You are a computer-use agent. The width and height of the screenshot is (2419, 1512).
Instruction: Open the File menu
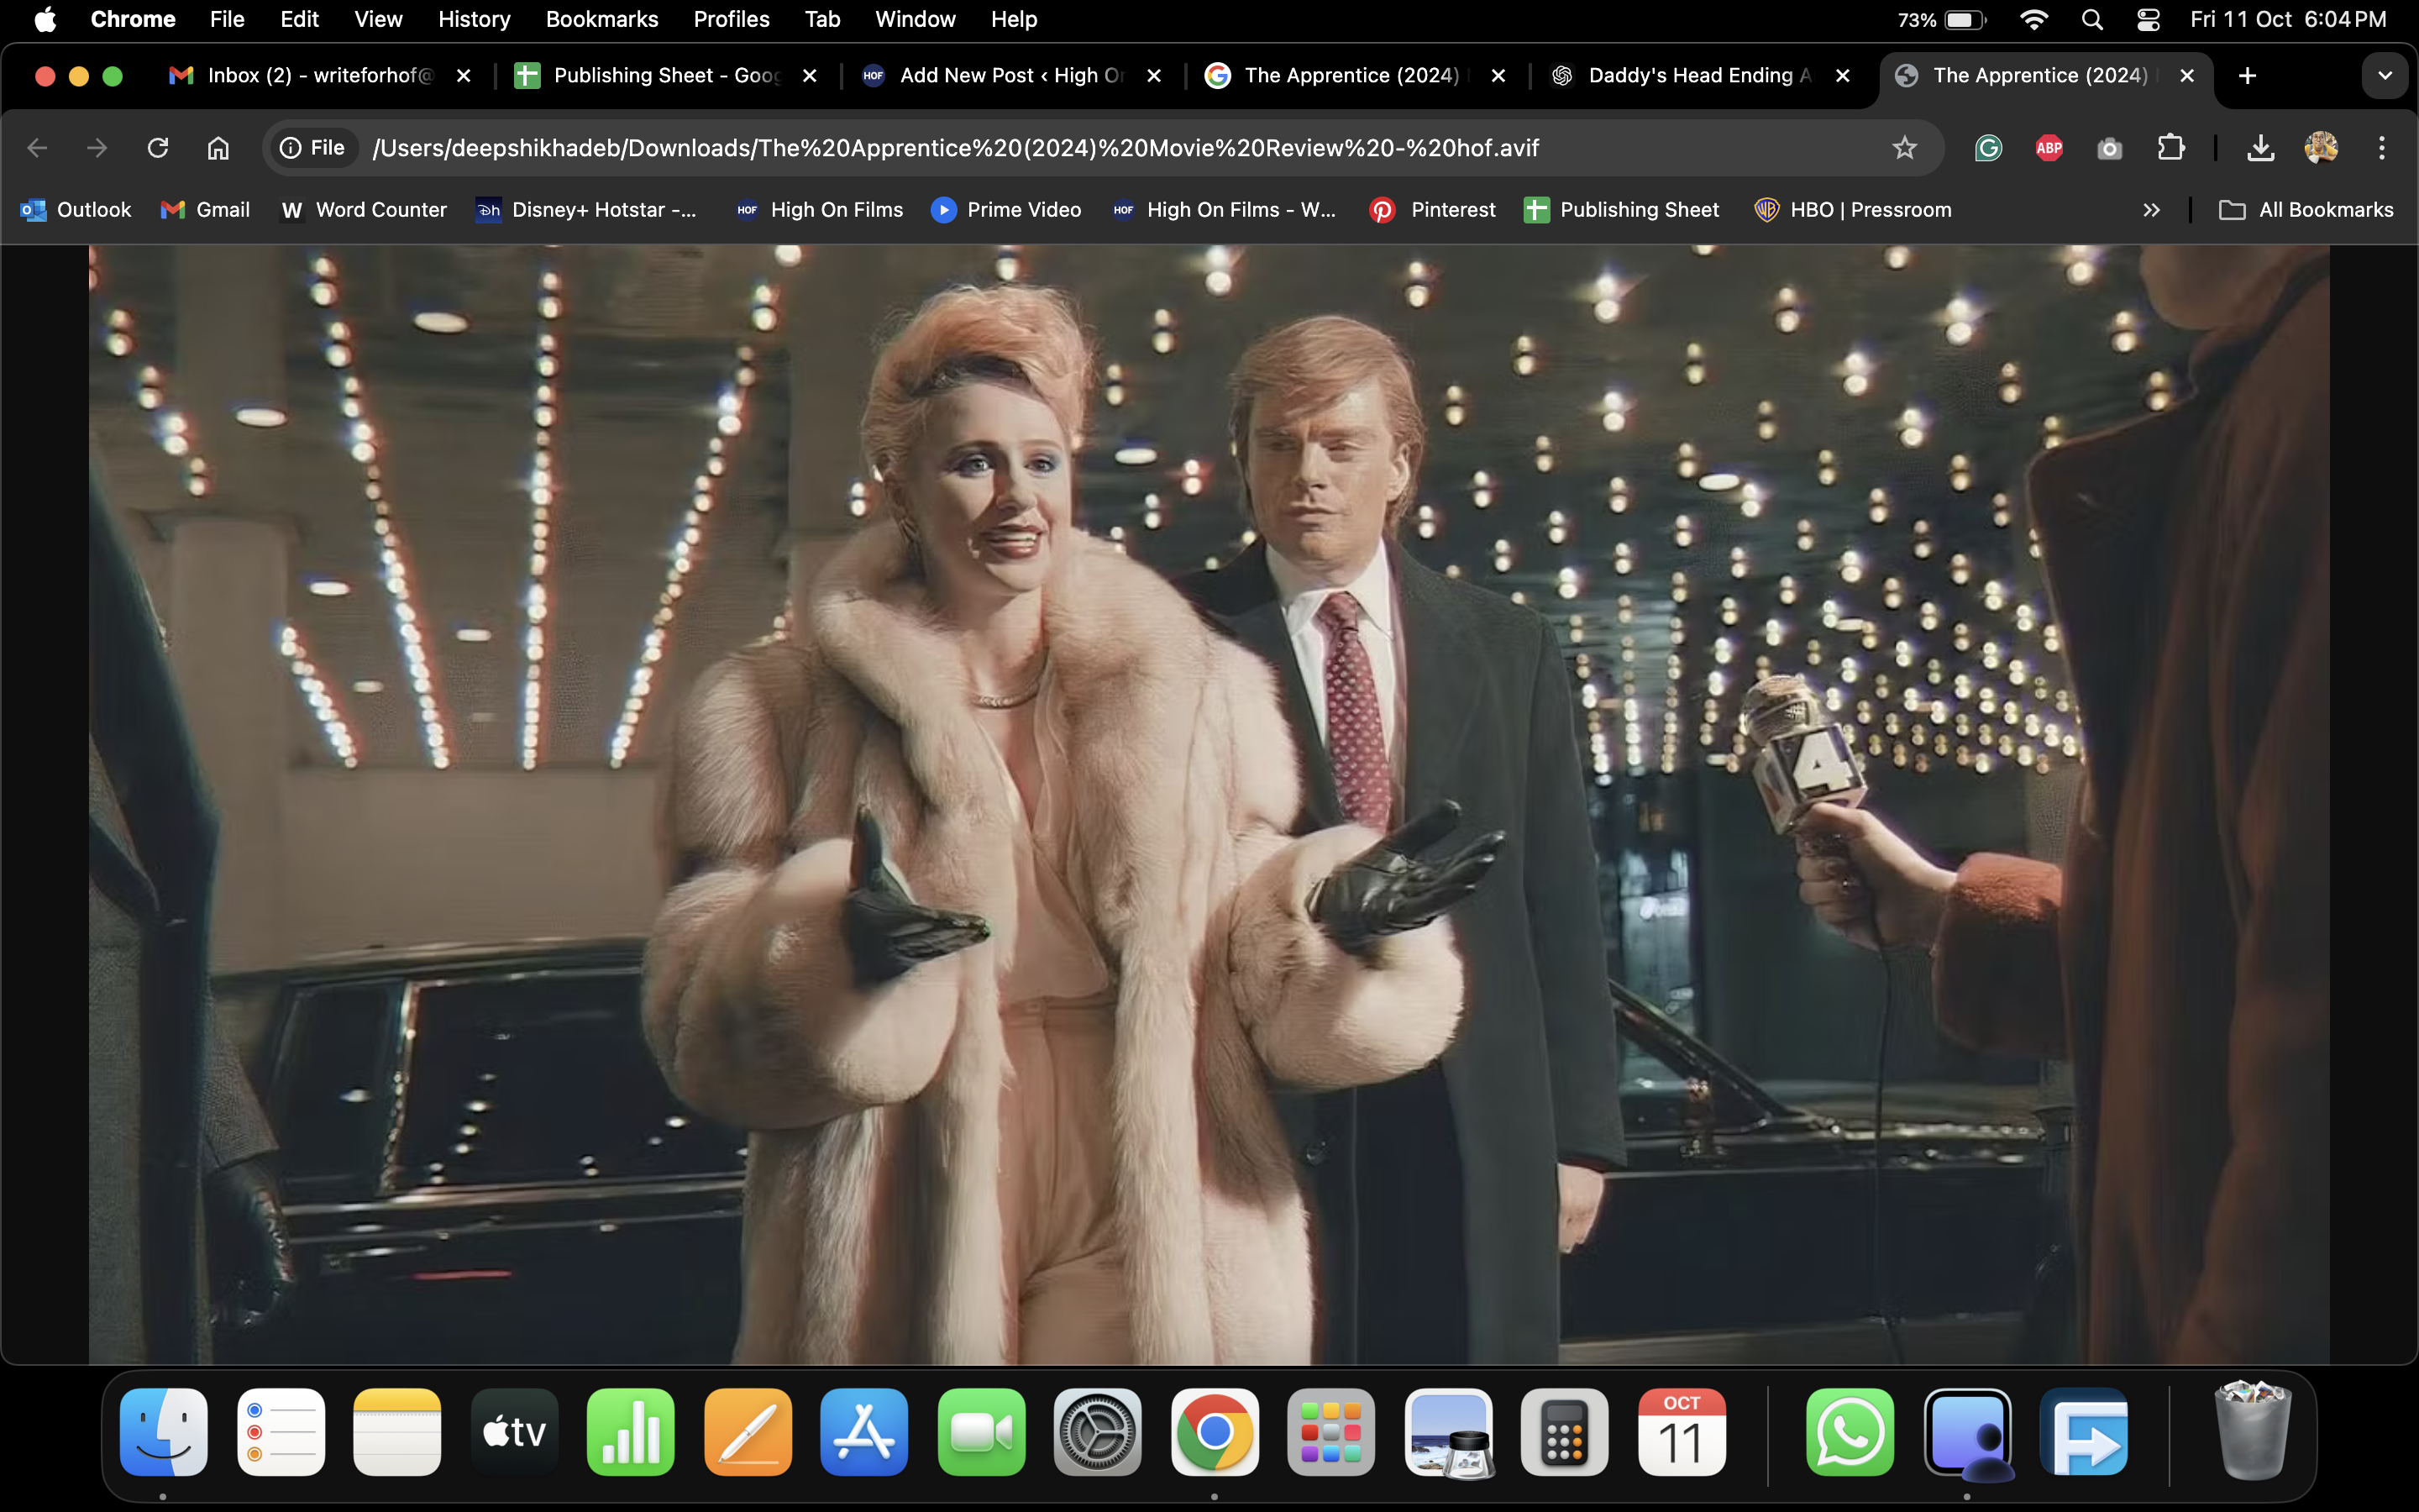tap(227, 20)
